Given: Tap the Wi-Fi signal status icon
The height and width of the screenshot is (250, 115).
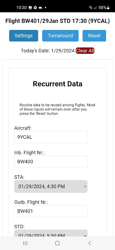Looking at the screenshot, I should click(91, 7).
